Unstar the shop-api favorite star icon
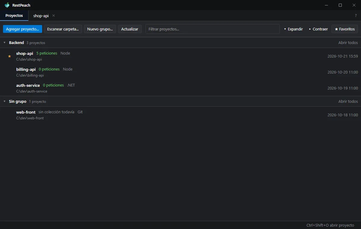This screenshot has width=361, height=229. point(9,56)
